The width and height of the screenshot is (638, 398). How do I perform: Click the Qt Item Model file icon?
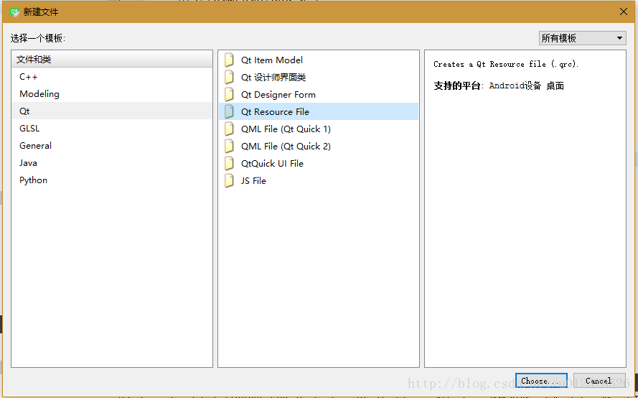click(230, 60)
